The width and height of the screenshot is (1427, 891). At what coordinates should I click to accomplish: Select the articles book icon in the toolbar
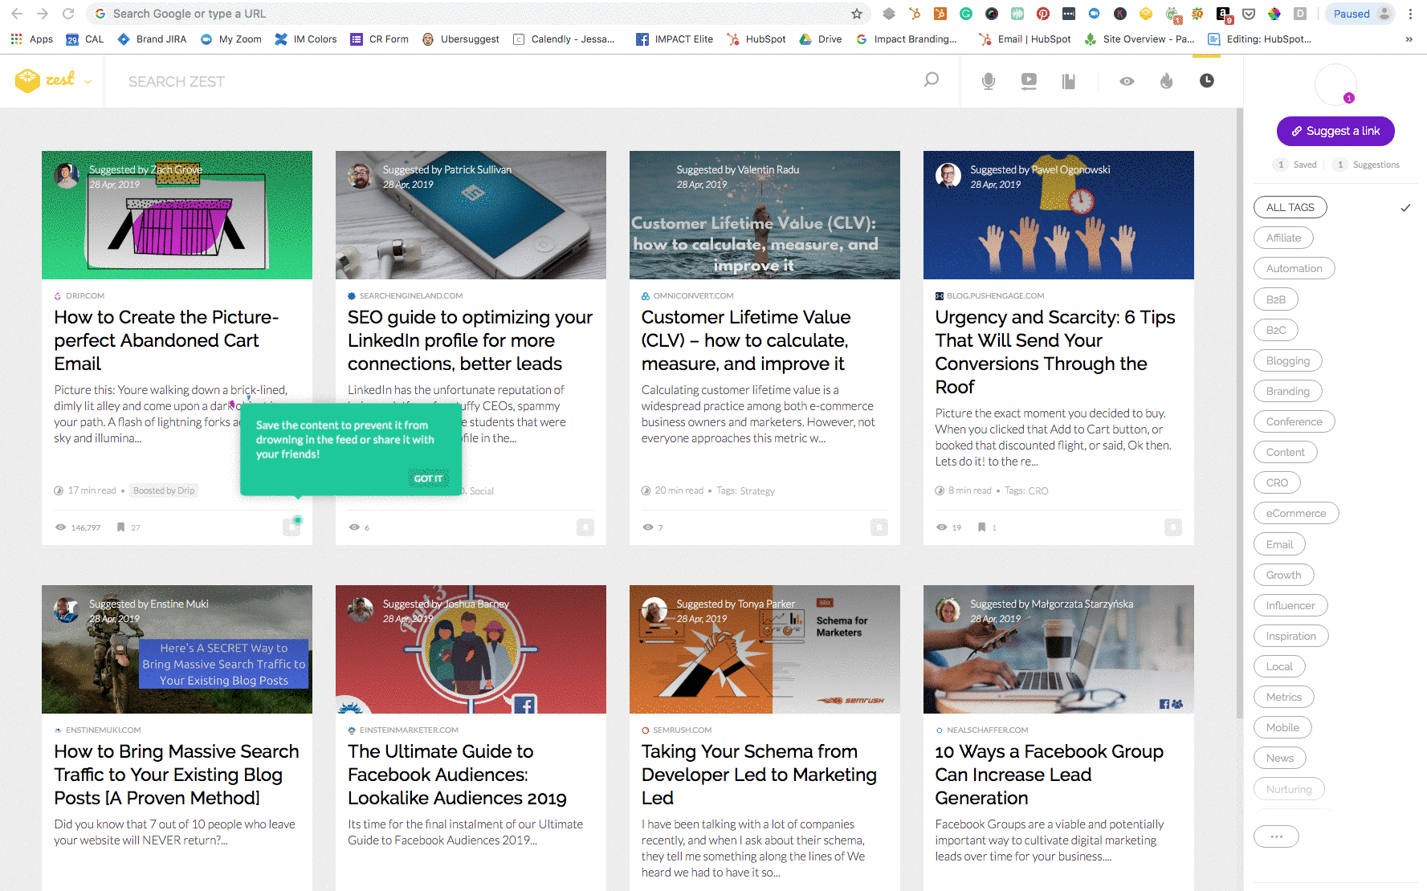point(1069,80)
